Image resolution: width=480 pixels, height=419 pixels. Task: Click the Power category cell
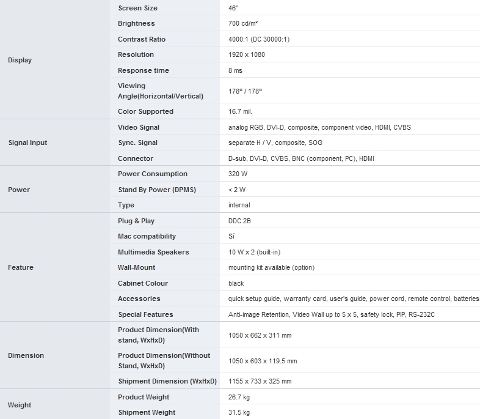point(19,190)
